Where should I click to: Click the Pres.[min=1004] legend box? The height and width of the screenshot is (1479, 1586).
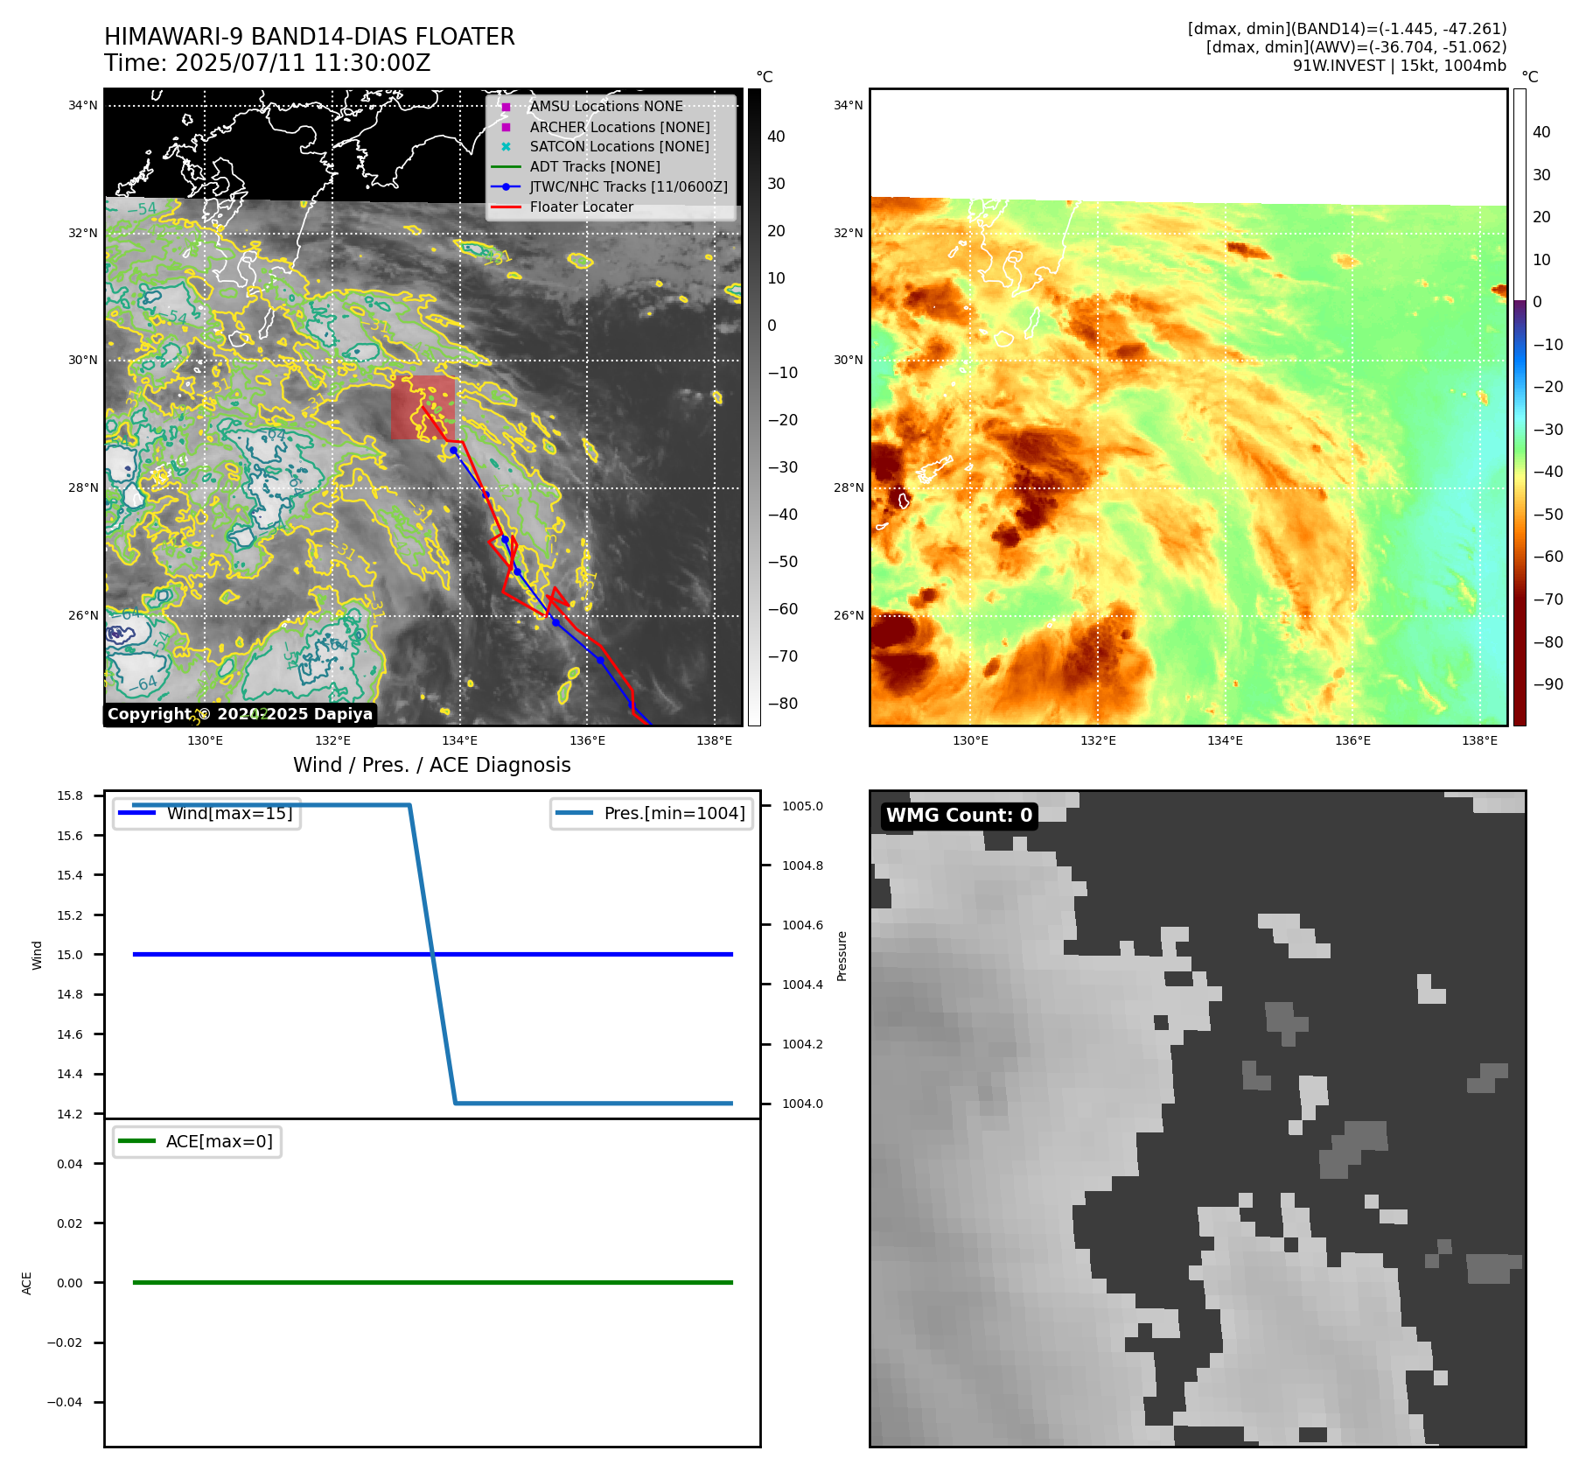pos(652,814)
